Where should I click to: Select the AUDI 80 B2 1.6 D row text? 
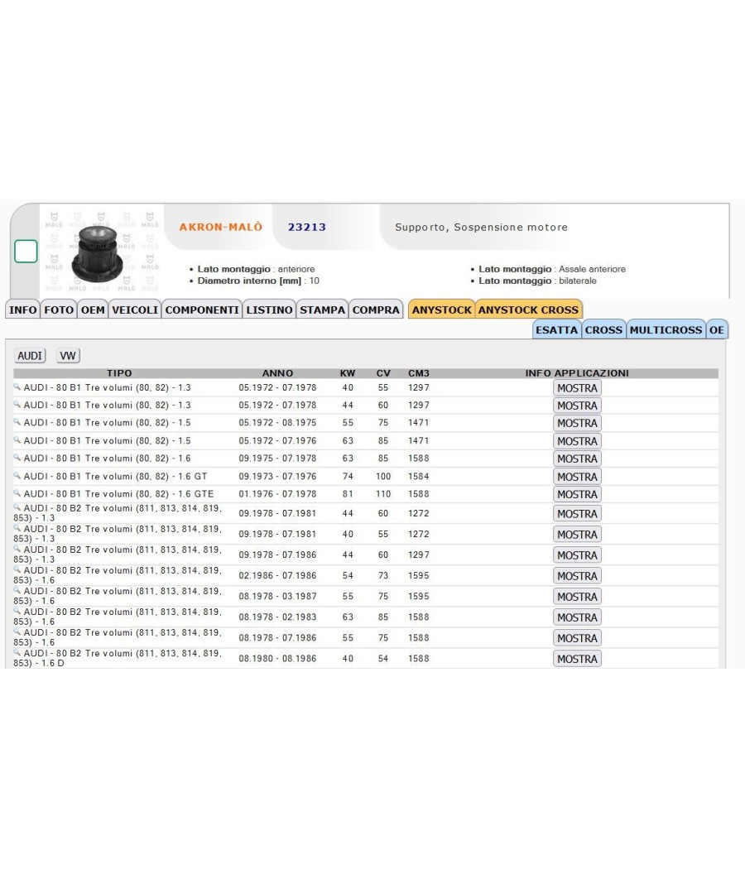coord(118,658)
